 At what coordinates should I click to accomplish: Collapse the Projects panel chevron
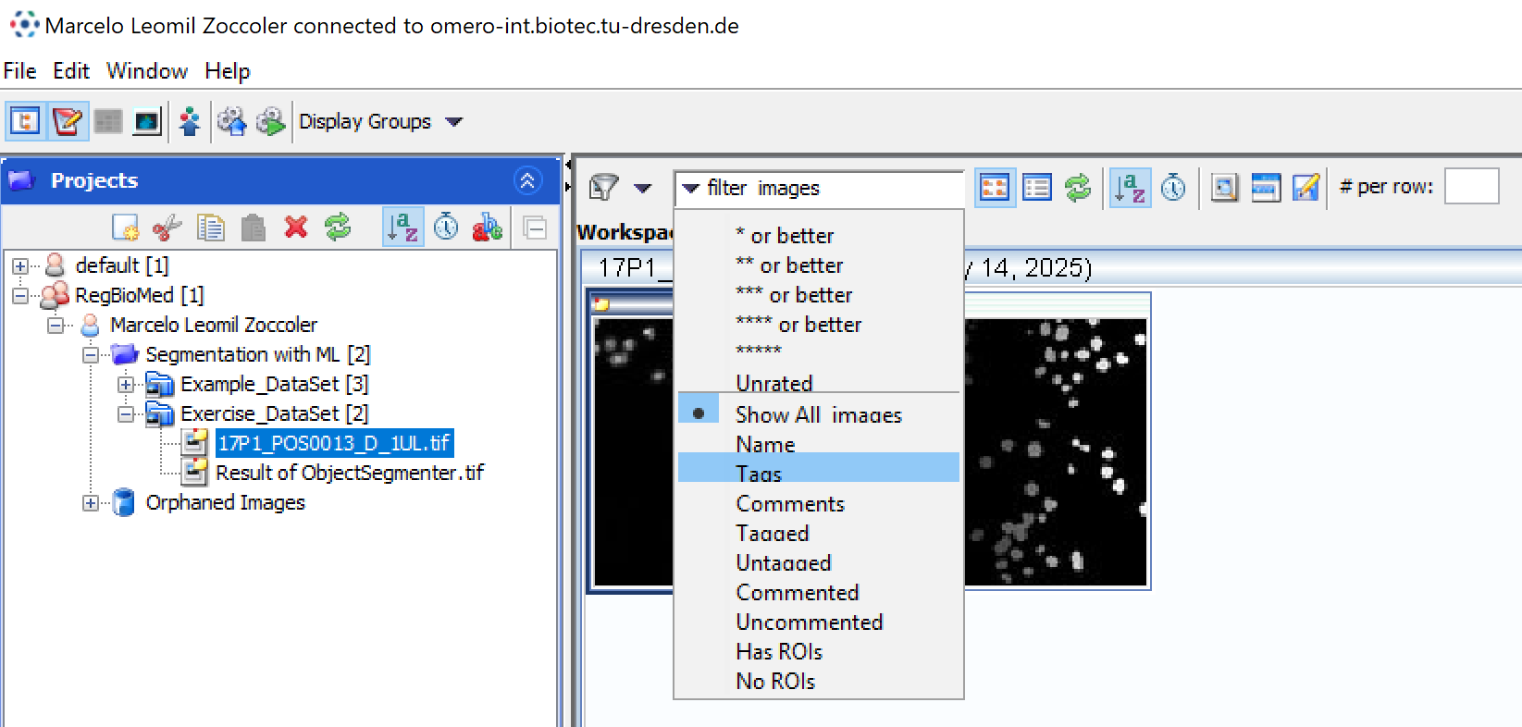click(x=527, y=180)
